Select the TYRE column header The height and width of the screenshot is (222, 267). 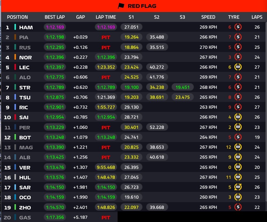pyautogui.click(x=234, y=17)
